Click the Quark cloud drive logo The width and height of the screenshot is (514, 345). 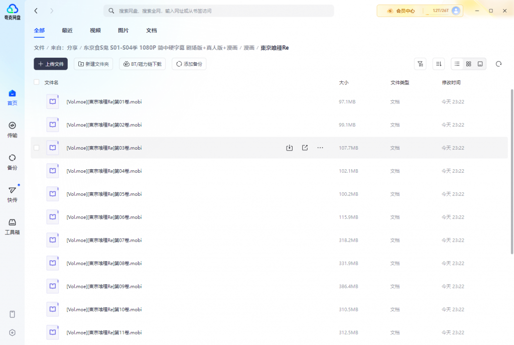[x=12, y=12]
